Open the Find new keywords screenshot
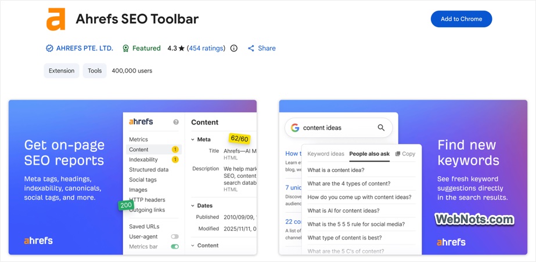The width and height of the screenshot is (536, 262). (x=403, y=177)
